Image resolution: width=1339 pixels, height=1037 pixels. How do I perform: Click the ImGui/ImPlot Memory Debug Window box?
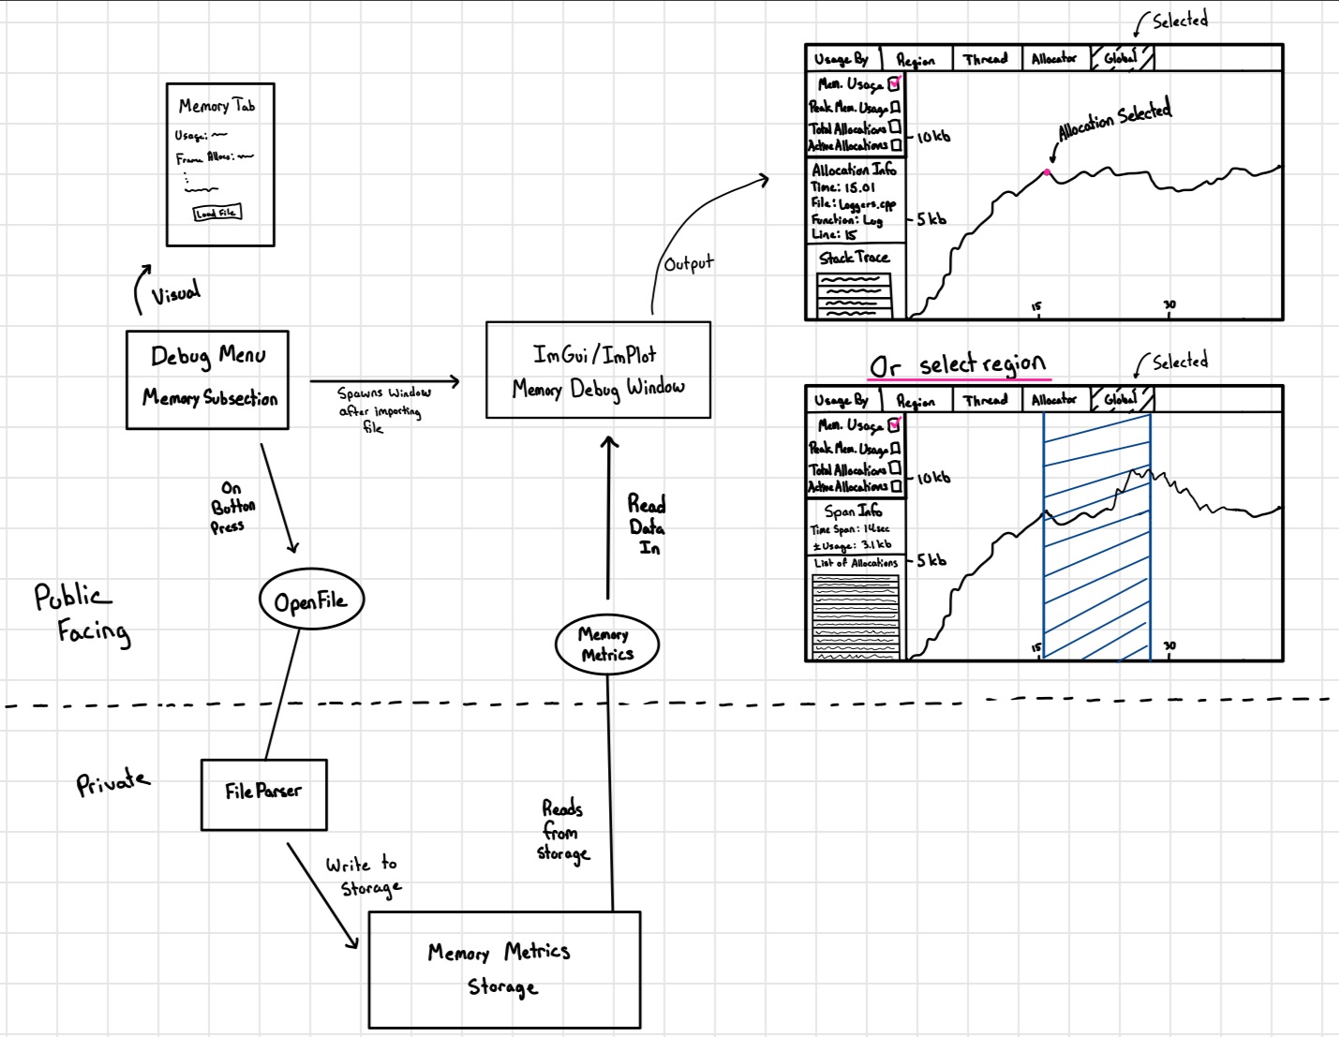pyautogui.click(x=598, y=370)
